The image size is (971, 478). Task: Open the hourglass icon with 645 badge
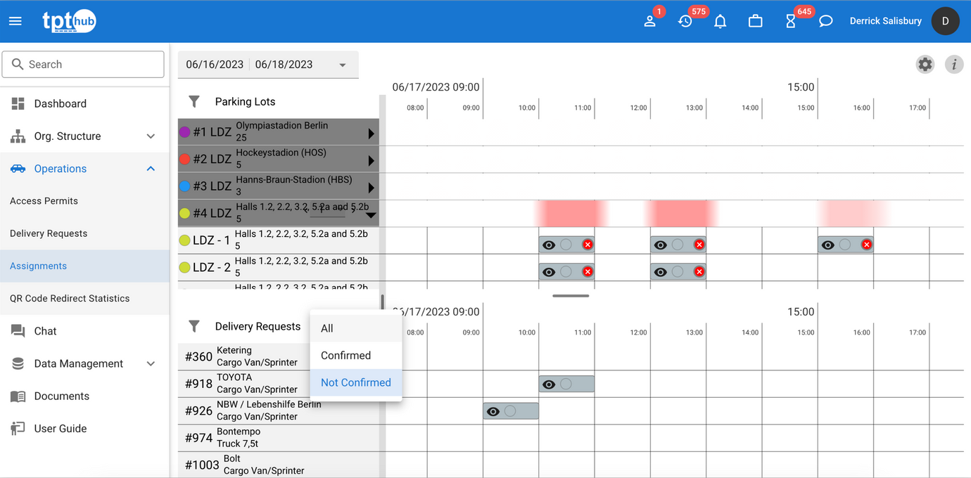click(791, 22)
